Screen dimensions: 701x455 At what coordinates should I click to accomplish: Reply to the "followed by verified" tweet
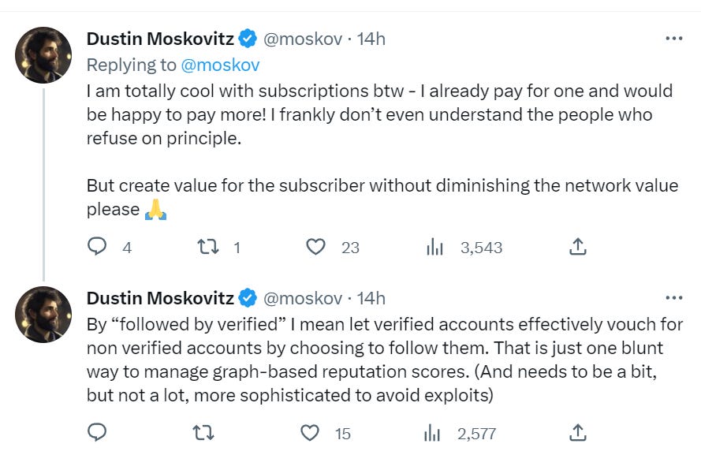click(97, 432)
